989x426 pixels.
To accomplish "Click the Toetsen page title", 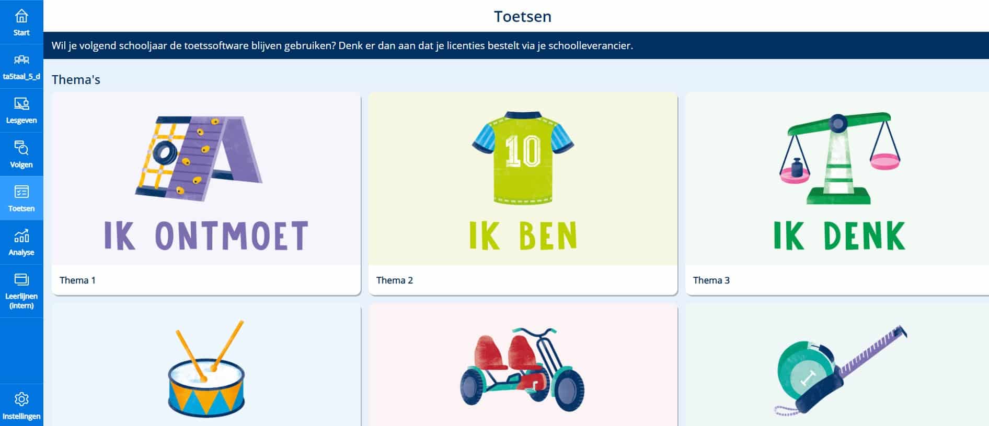I will click(522, 16).
